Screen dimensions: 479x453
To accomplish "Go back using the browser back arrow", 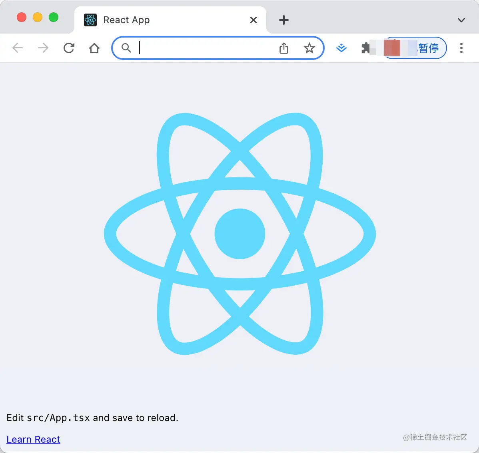I will coord(18,48).
